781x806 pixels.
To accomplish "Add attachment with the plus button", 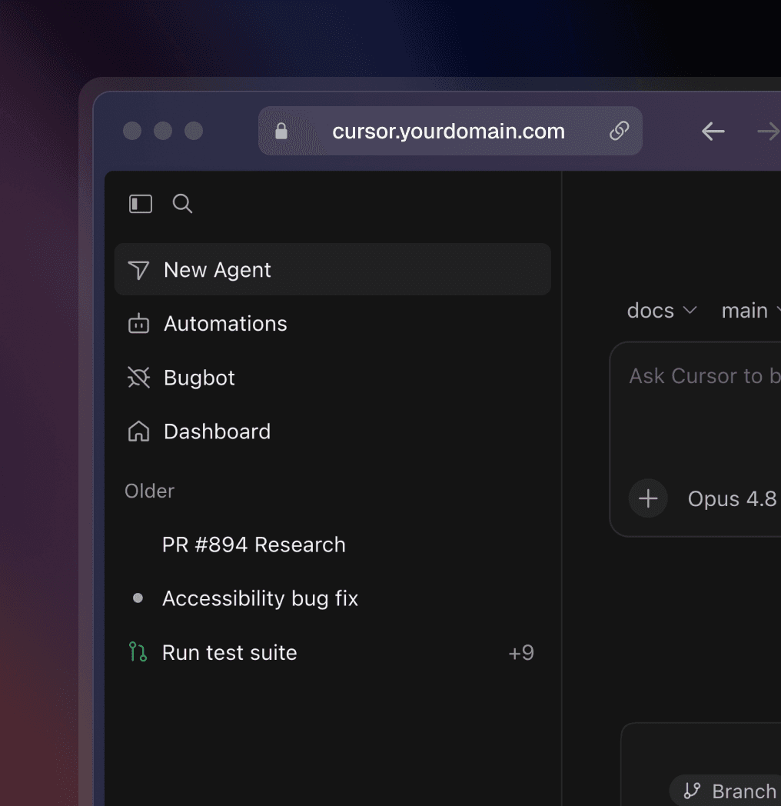I will [x=648, y=498].
